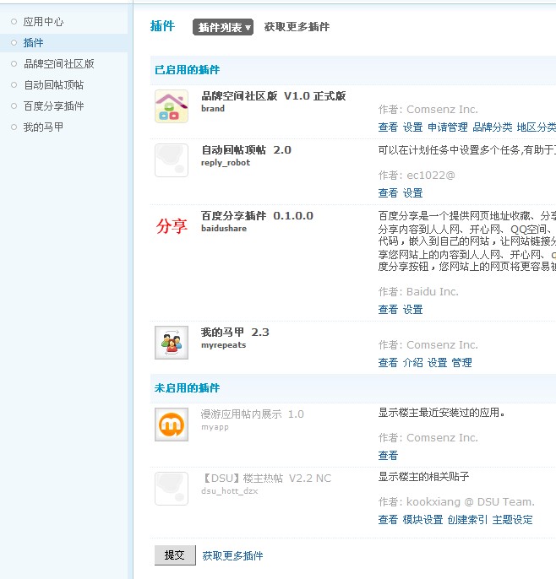Screen dimensions: 556x579
Task: Open 自动回帖顶帖 sidebar item
Action: [x=53, y=85]
